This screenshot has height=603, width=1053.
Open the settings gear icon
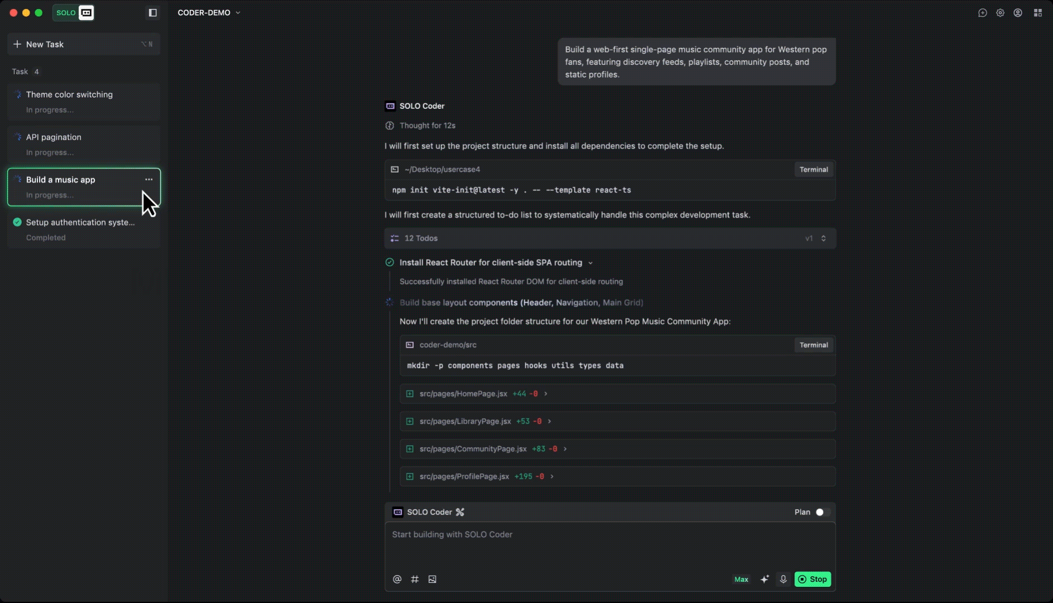tap(1000, 12)
